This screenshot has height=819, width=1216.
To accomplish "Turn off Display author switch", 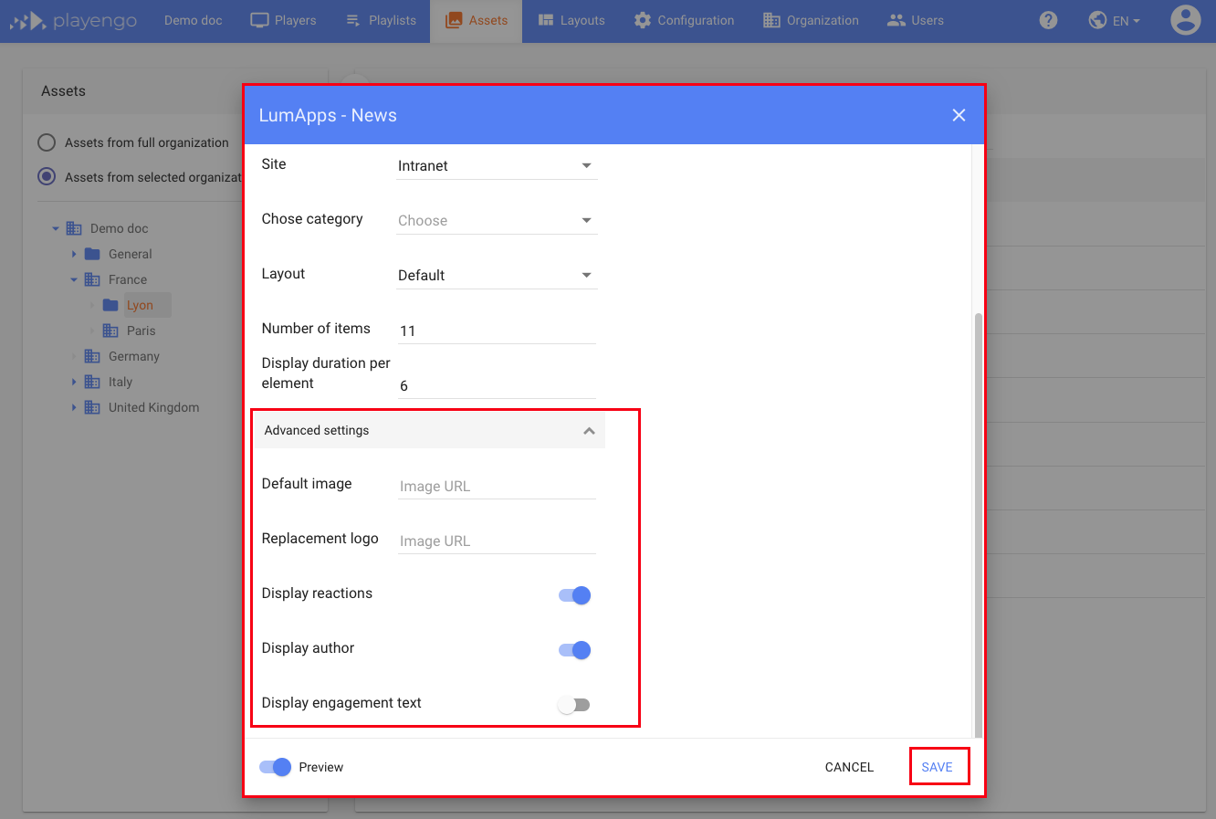I will click(575, 650).
